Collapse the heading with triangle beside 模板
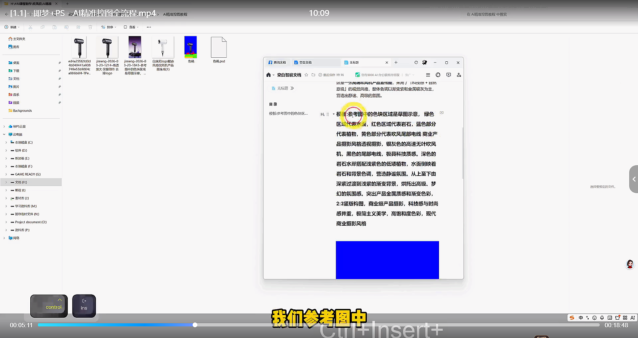 pos(334,114)
